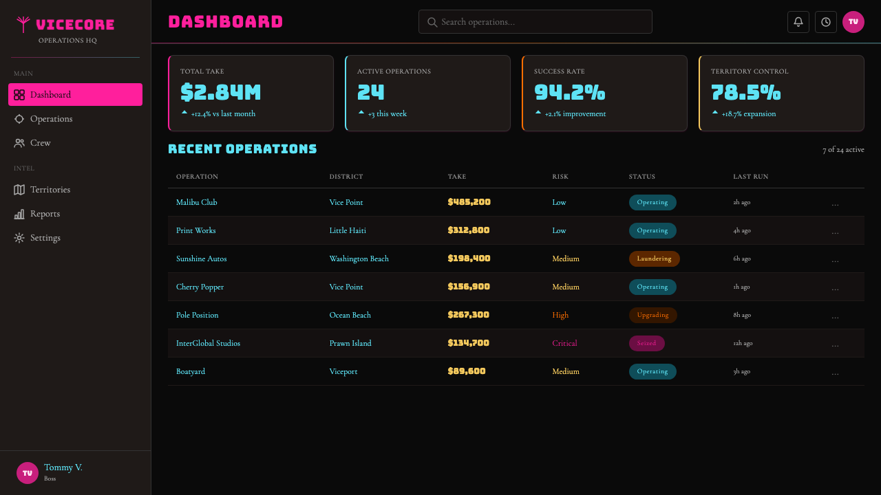The width and height of the screenshot is (881, 495).
Task: Click High risk label
Action: (560, 315)
